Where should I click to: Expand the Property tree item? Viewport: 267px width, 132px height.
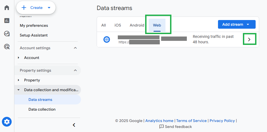coord(19,80)
